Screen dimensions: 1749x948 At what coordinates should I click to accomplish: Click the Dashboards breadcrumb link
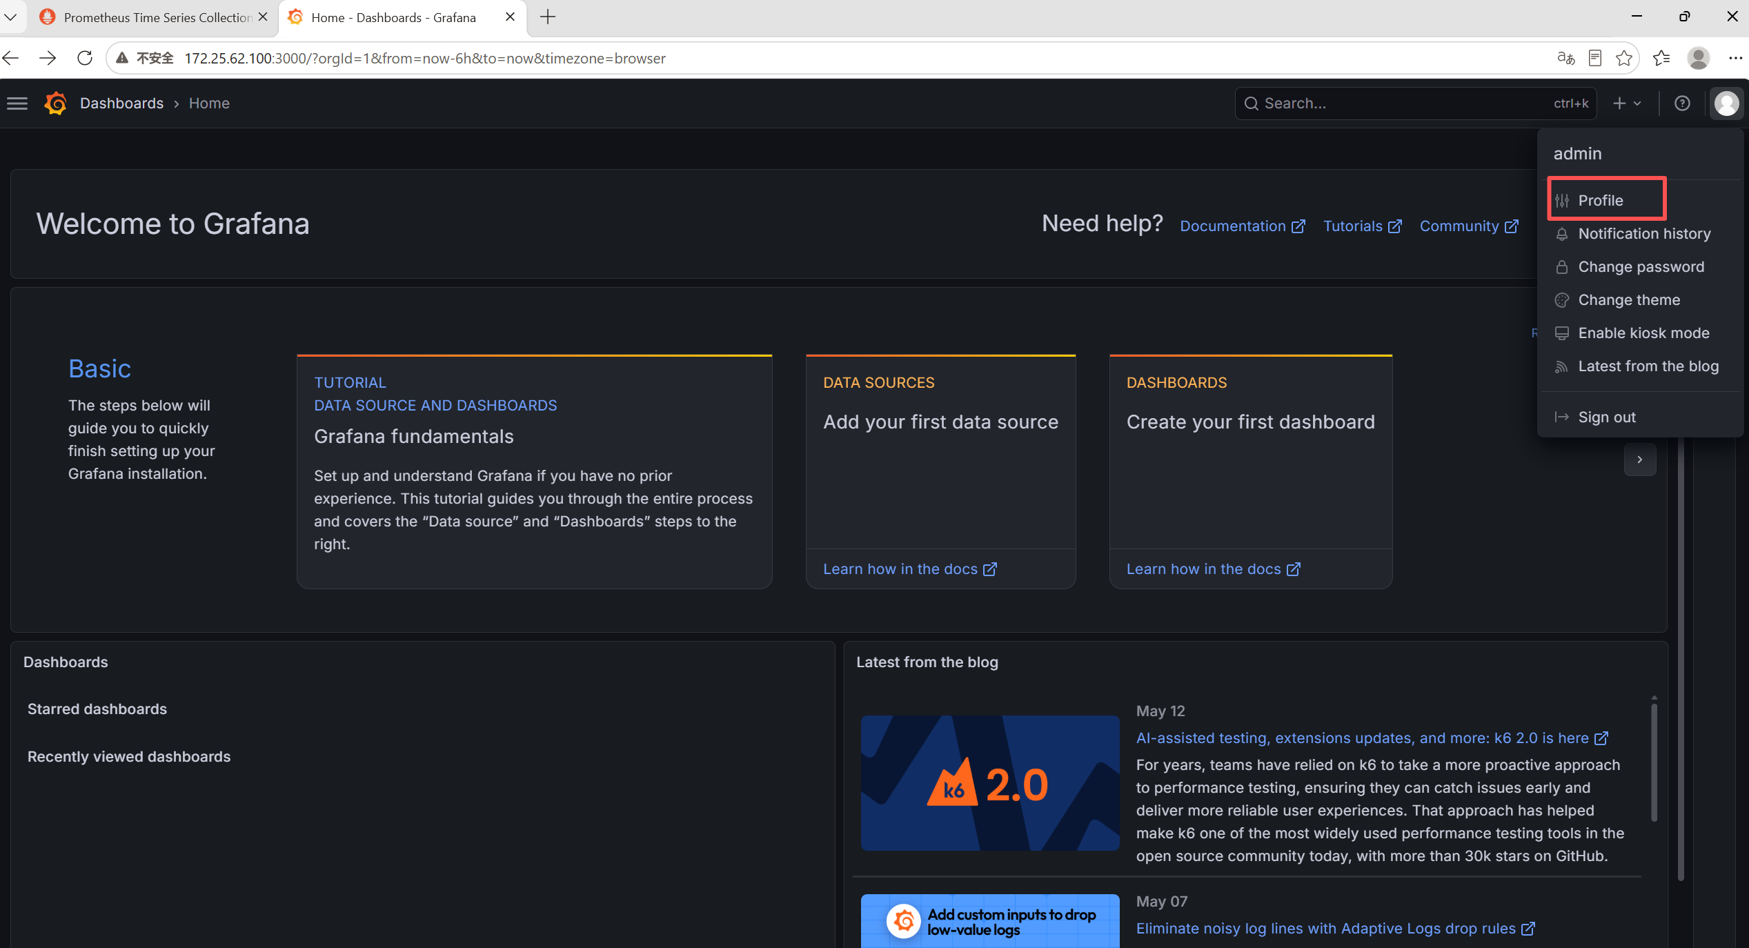pyautogui.click(x=121, y=103)
